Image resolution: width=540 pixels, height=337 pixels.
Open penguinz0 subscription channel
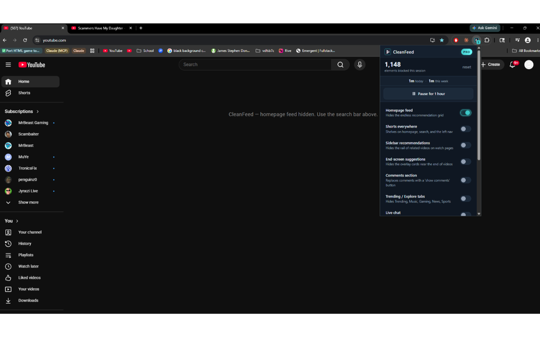point(30,179)
